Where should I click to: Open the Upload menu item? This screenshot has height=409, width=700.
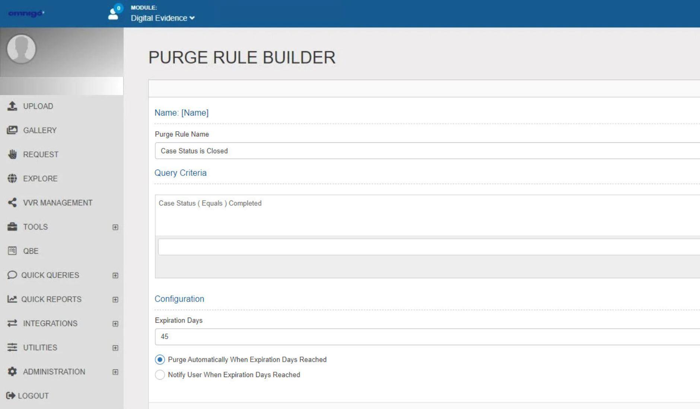tap(38, 106)
